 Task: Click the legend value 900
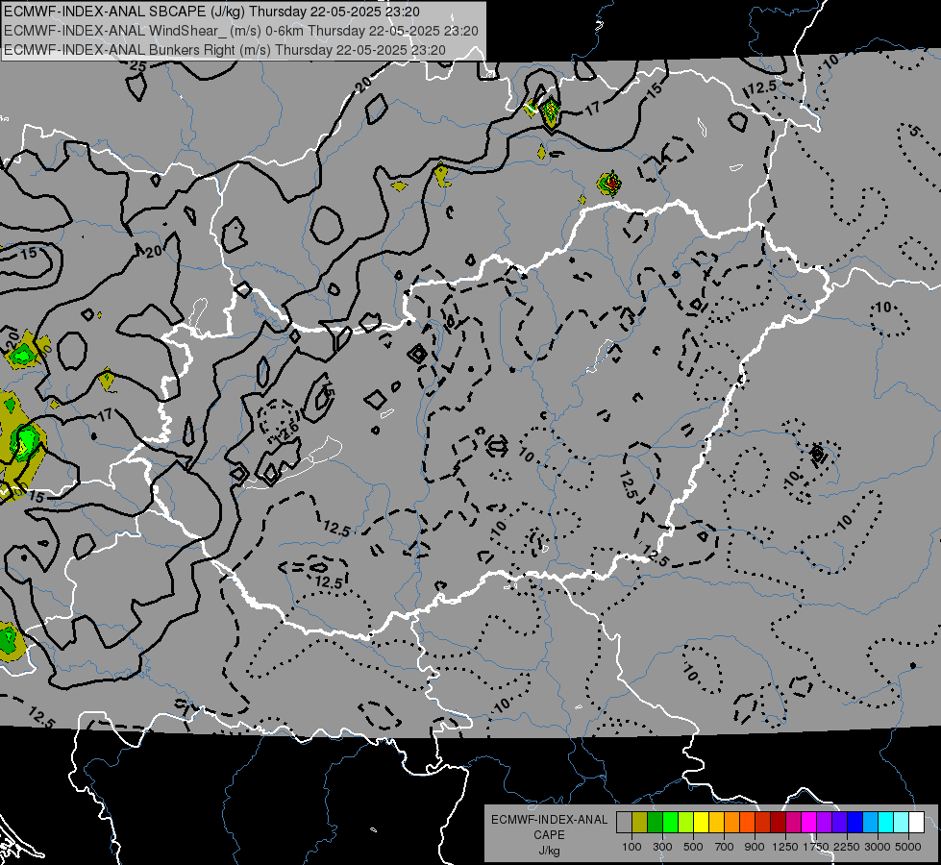pos(755,847)
